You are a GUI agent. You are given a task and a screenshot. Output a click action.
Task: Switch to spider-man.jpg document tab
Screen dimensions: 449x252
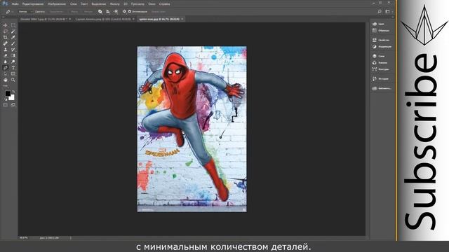(159, 19)
